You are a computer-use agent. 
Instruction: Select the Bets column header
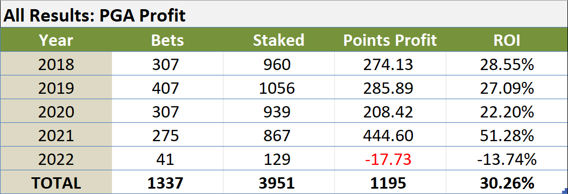pyautogui.click(x=167, y=40)
